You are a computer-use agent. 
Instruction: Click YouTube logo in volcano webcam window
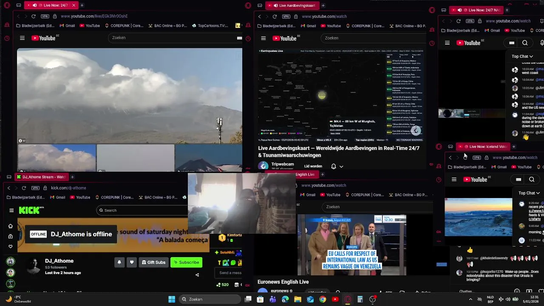point(44,38)
